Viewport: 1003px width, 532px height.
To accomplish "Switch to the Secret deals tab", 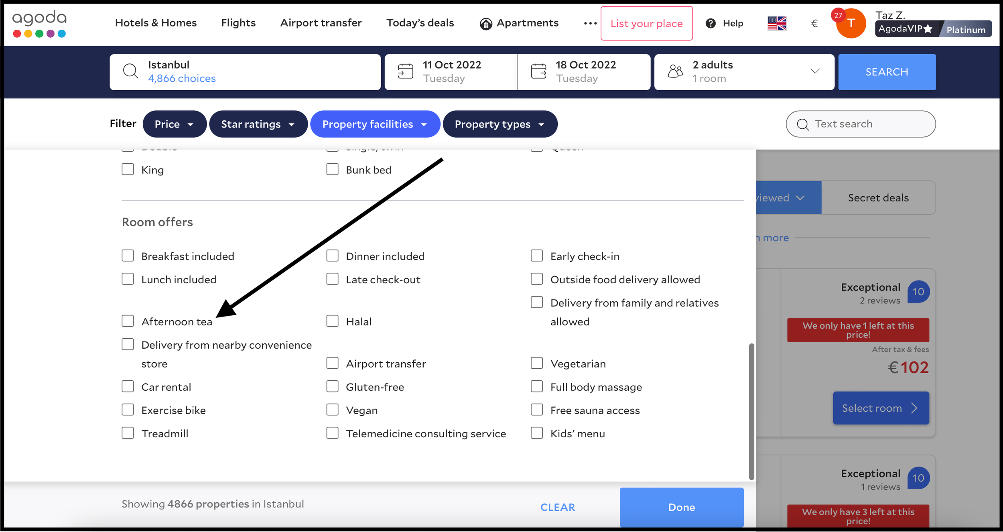I will [x=878, y=198].
